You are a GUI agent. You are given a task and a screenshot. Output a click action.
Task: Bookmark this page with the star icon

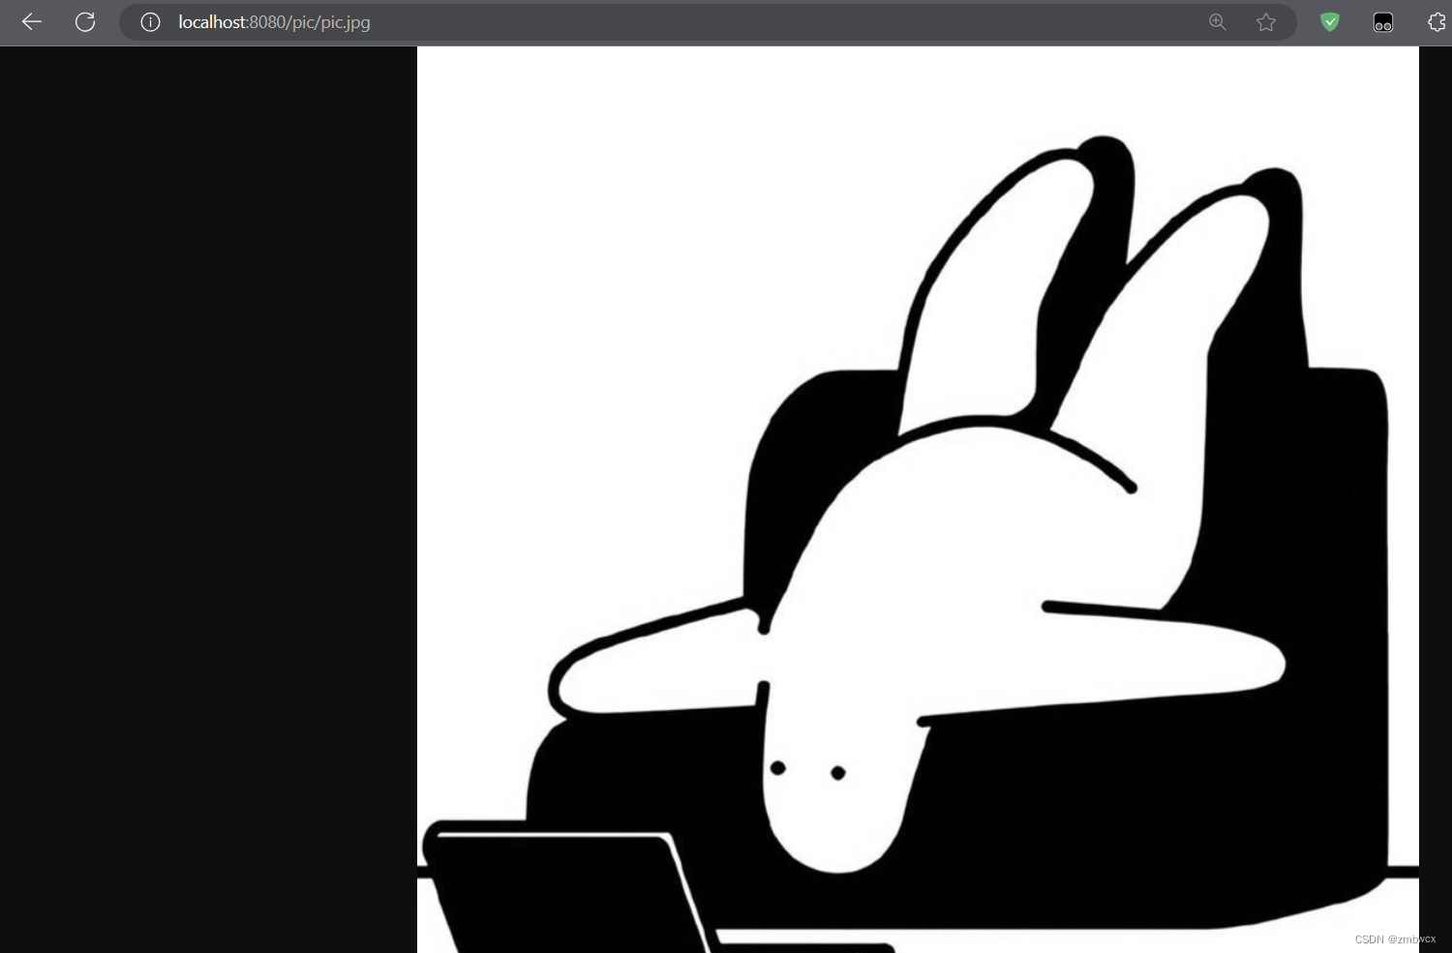click(1266, 21)
